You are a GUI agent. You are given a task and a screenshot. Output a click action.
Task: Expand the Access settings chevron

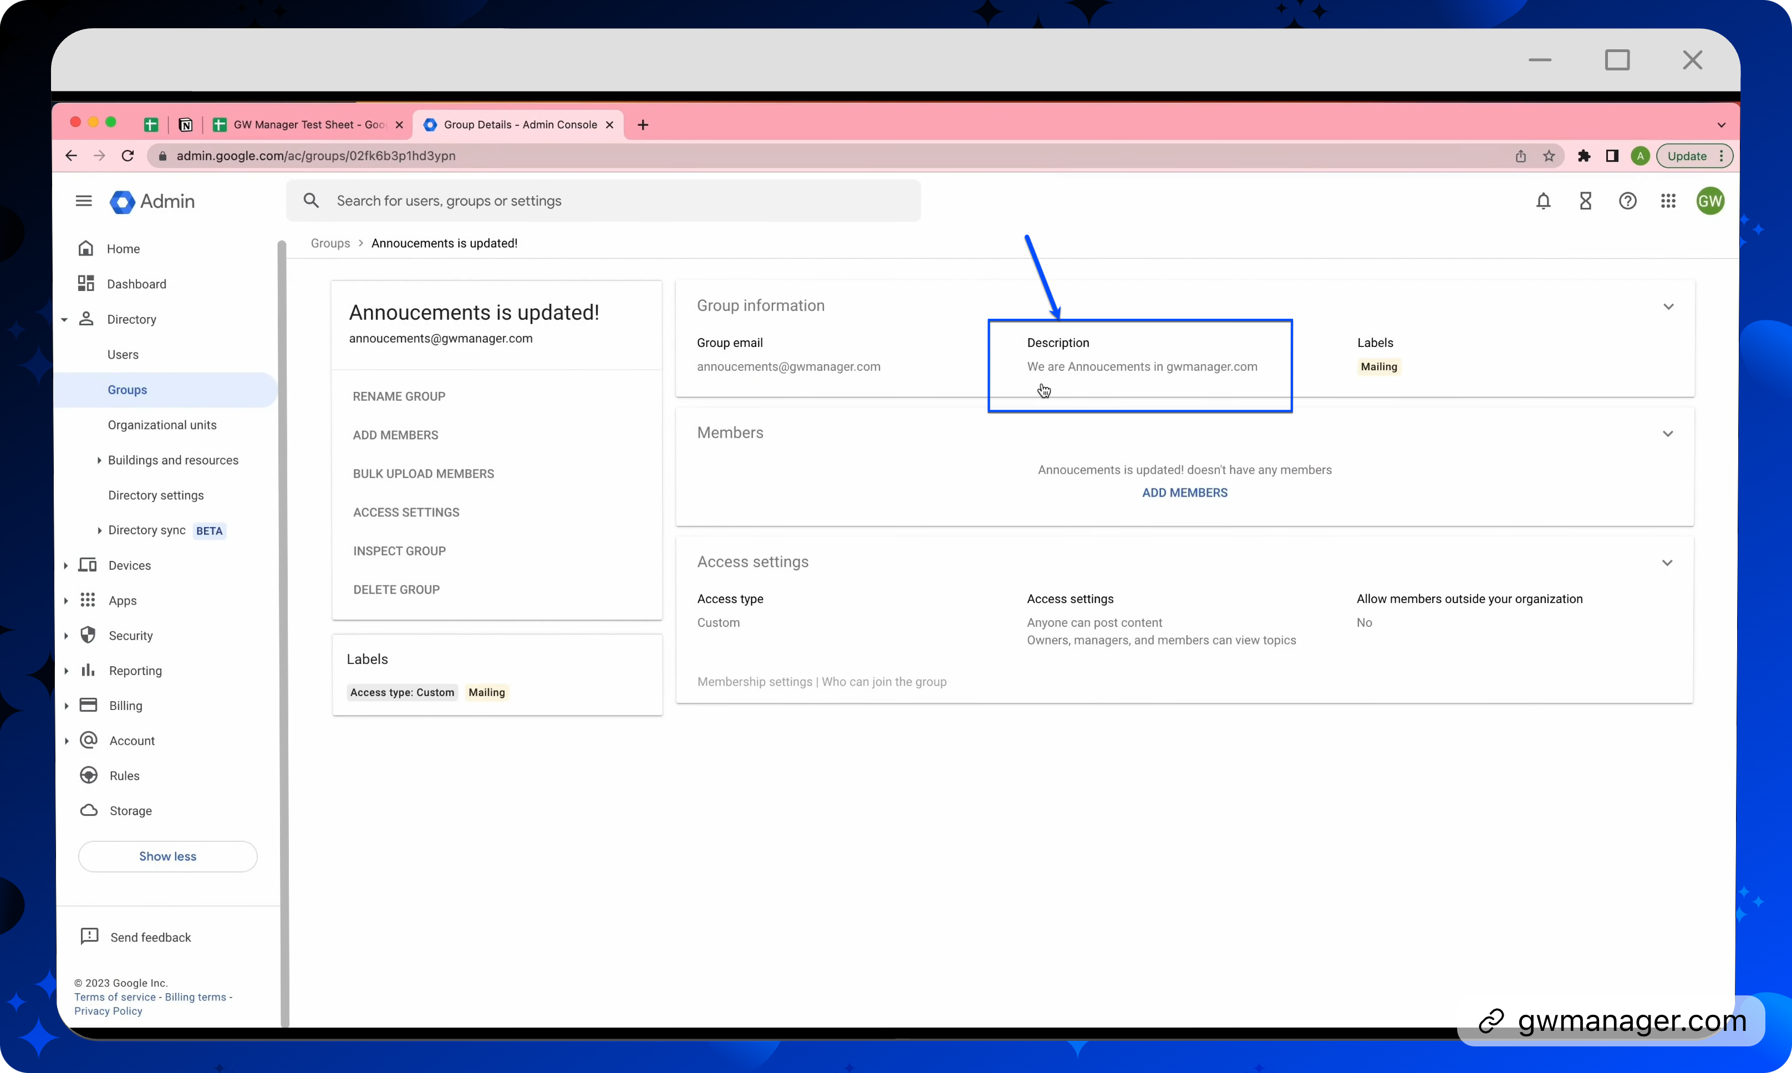[1668, 563]
